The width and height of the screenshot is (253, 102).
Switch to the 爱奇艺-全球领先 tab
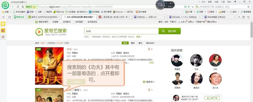click(x=43, y=17)
